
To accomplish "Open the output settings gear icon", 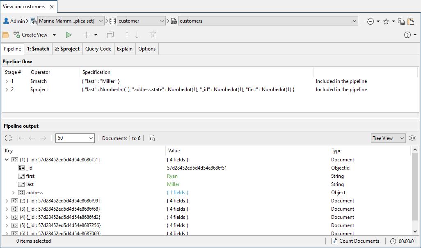I will point(412,138).
